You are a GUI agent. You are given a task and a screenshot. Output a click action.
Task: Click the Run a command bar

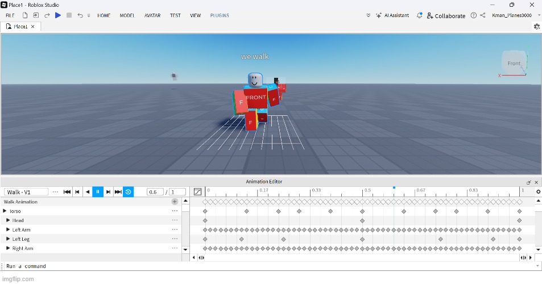coord(270,266)
